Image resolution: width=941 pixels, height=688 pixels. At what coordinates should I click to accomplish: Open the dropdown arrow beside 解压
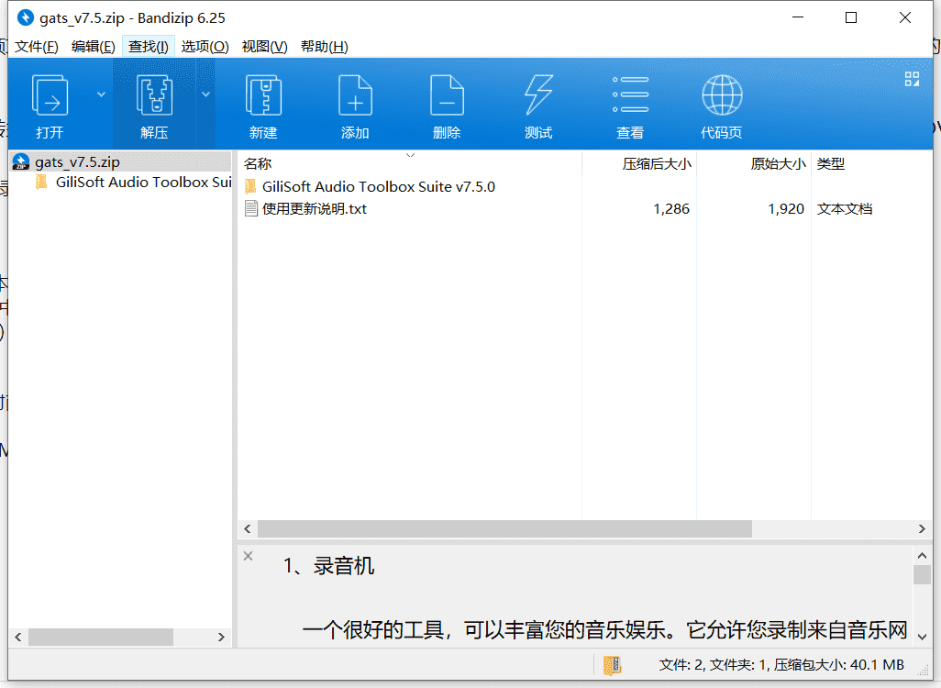tap(205, 94)
